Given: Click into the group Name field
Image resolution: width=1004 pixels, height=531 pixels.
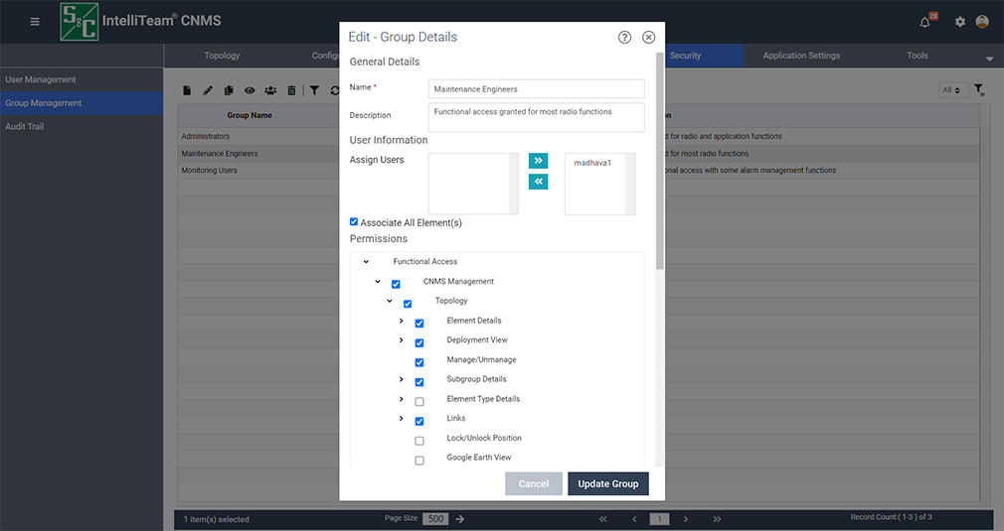Looking at the screenshot, I should click(x=536, y=89).
